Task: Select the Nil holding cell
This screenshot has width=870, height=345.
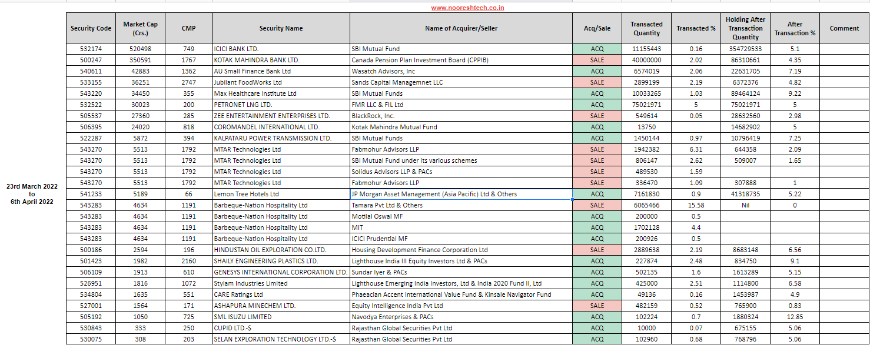Action: [x=745, y=205]
